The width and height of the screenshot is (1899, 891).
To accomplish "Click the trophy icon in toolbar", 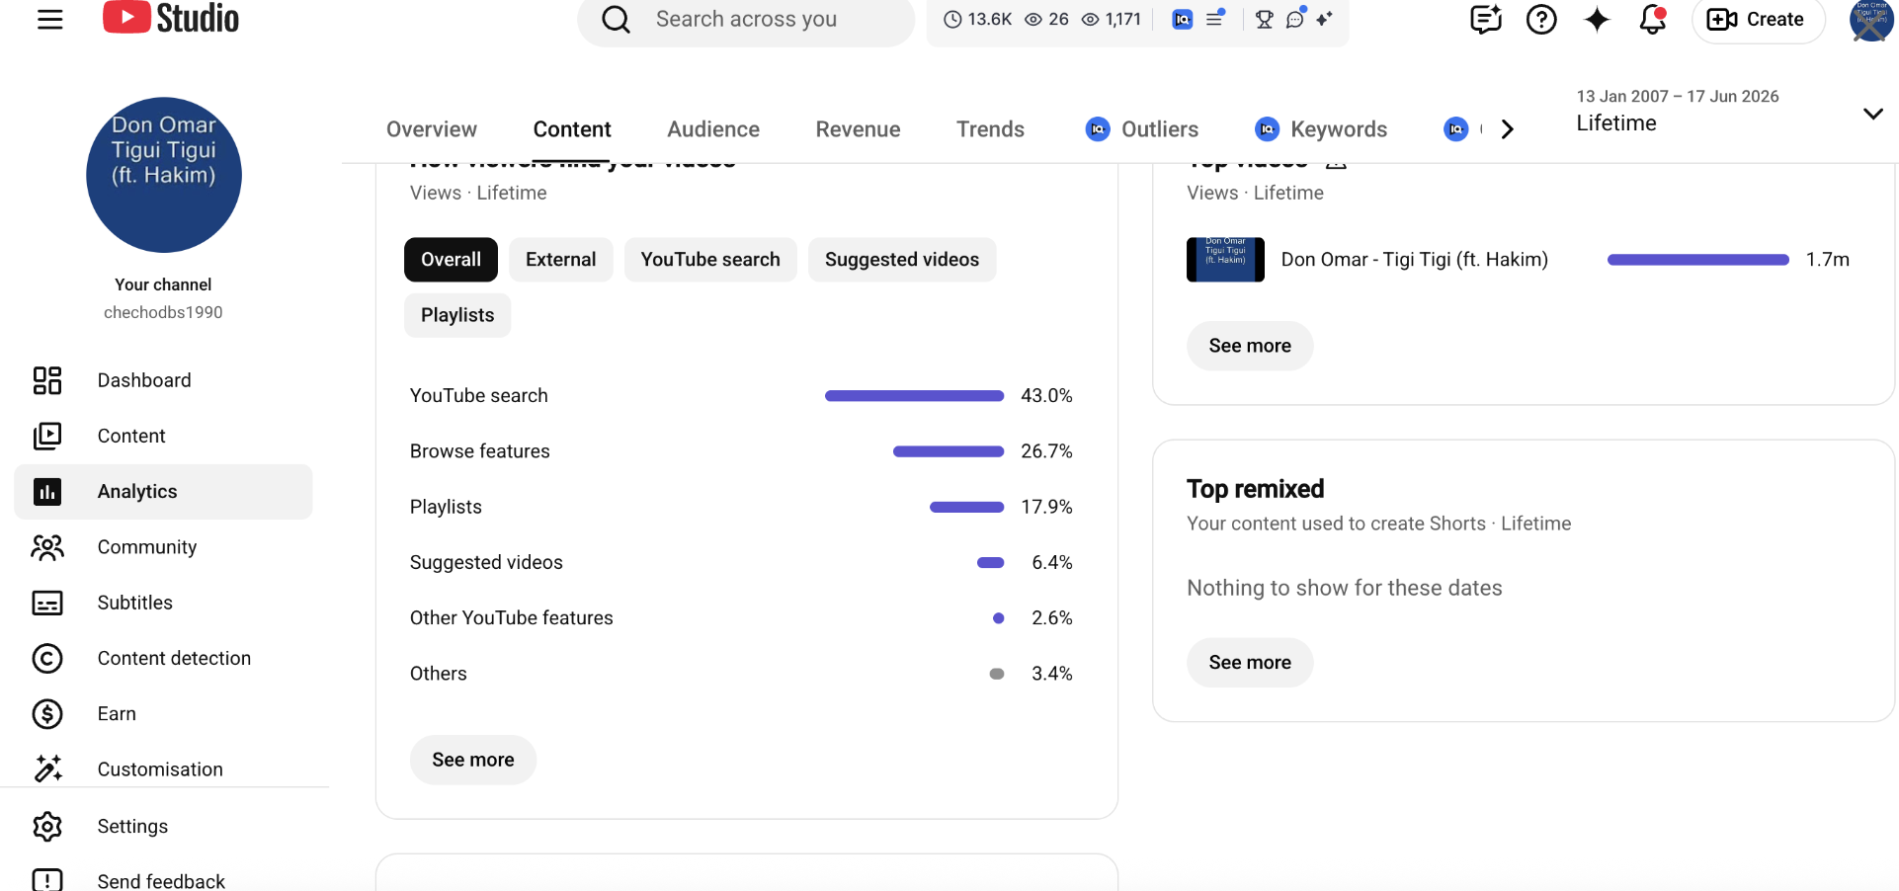I will pyautogui.click(x=1264, y=19).
